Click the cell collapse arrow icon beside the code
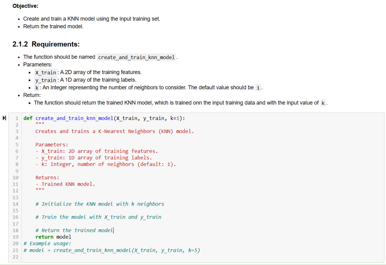This screenshot has width=386, height=265. (4, 118)
